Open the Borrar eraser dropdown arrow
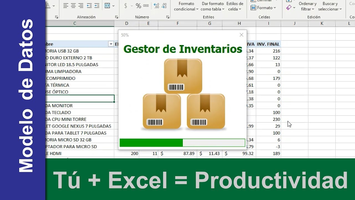The image size is (355, 200). [294, 8]
